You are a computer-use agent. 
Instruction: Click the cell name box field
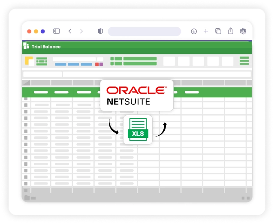click(42, 74)
